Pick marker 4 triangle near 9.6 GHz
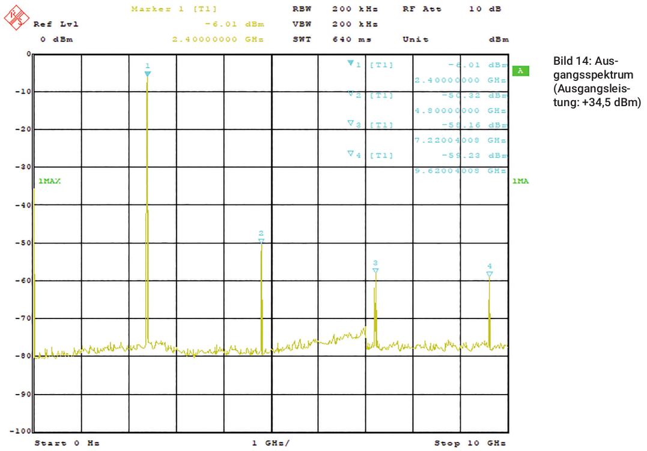 click(x=490, y=274)
